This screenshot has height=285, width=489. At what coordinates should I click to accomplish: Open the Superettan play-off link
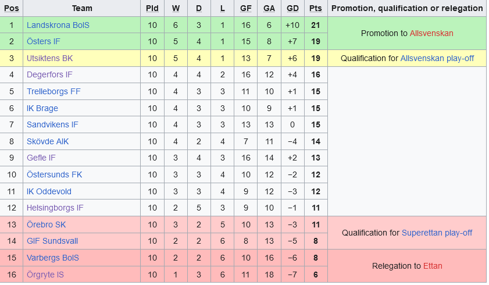pyautogui.click(x=437, y=233)
